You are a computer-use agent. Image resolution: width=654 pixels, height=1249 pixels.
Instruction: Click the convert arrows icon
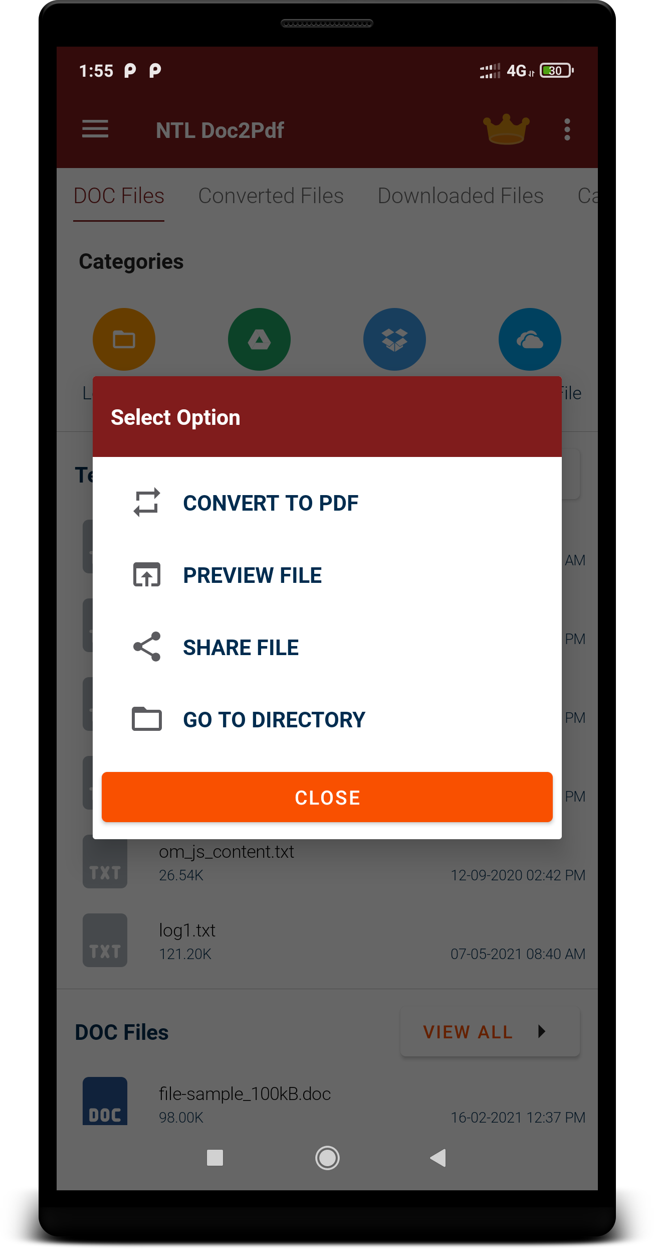click(x=147, y=502)
